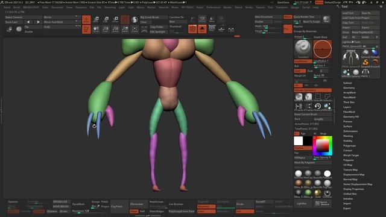
Task: Click the Scroll canvas navigation icon
Action: tap(96, 30)
